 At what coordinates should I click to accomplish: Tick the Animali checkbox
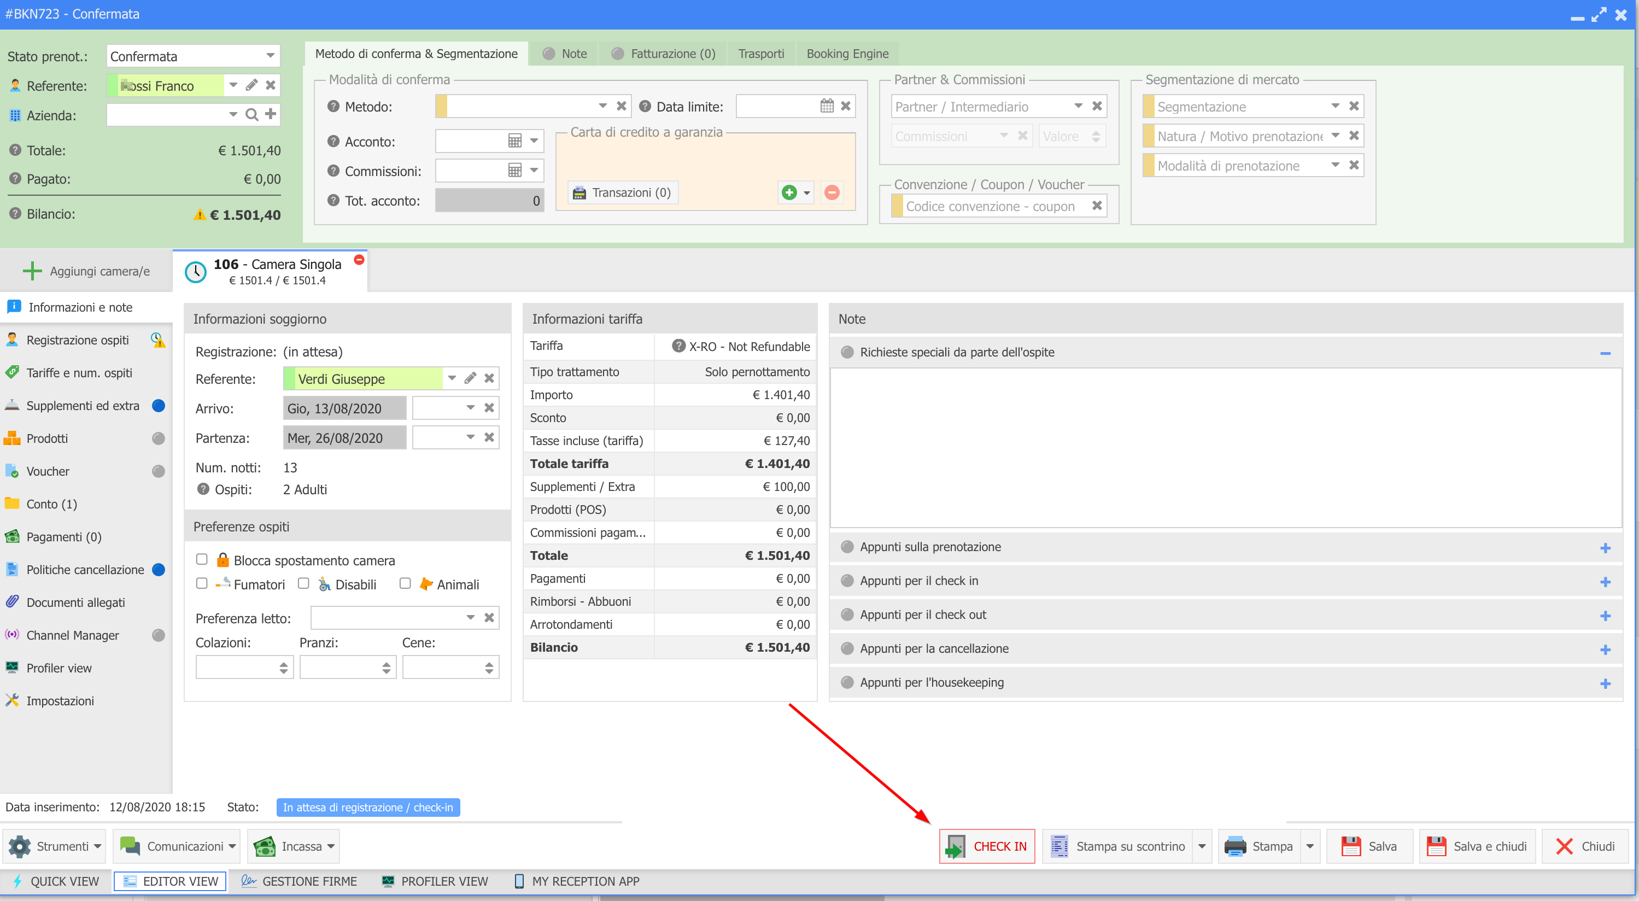[405, 583]
